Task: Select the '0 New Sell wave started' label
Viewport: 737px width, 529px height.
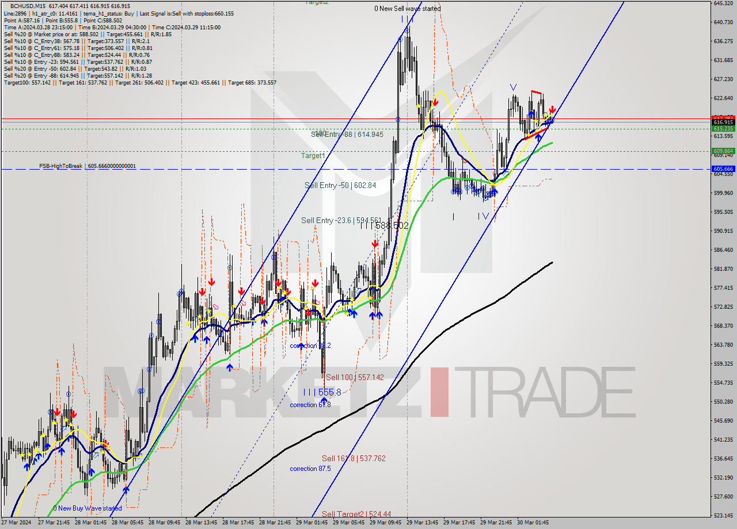Action: click(407, 9)
